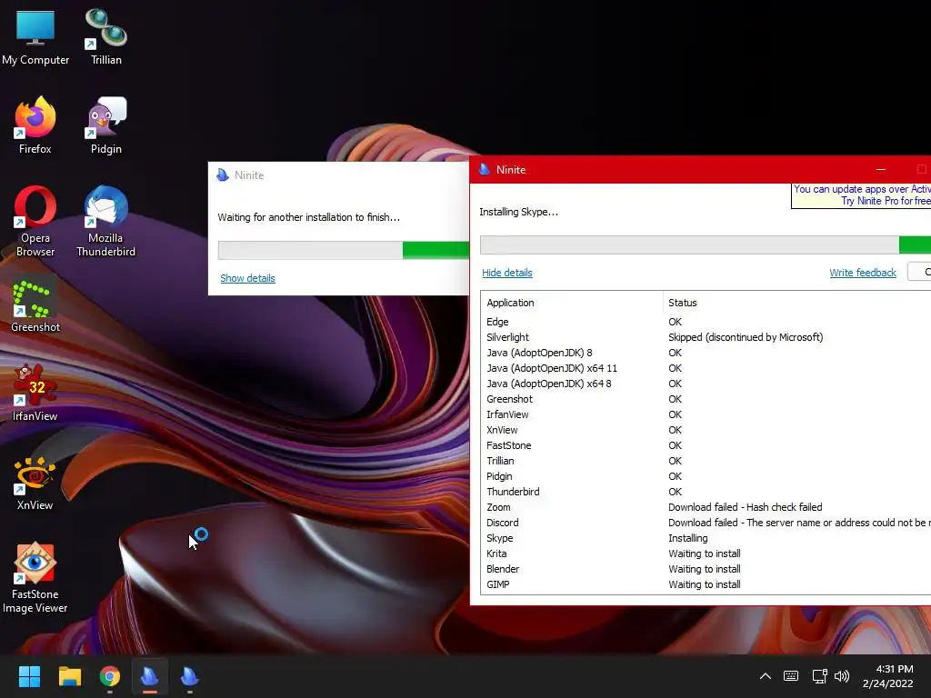Select the Edge row in the list
Screen dimensions: 931x698
(706, 322)
